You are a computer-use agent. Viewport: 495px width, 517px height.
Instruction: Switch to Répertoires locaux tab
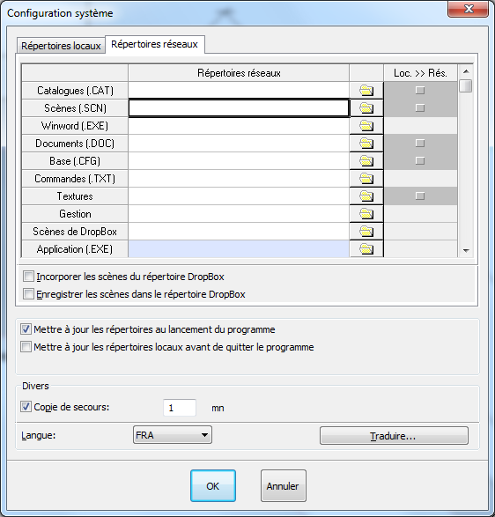pyautogui.click(x=61, y=46)
